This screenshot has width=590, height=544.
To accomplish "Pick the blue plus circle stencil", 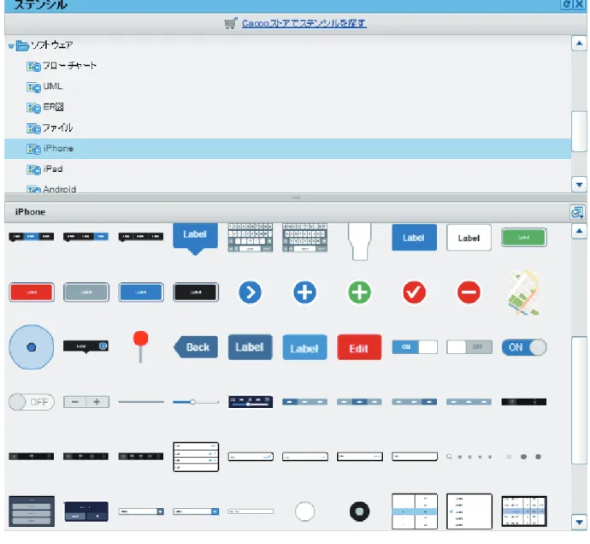I will pyautogui.click(x=304, y=293).
